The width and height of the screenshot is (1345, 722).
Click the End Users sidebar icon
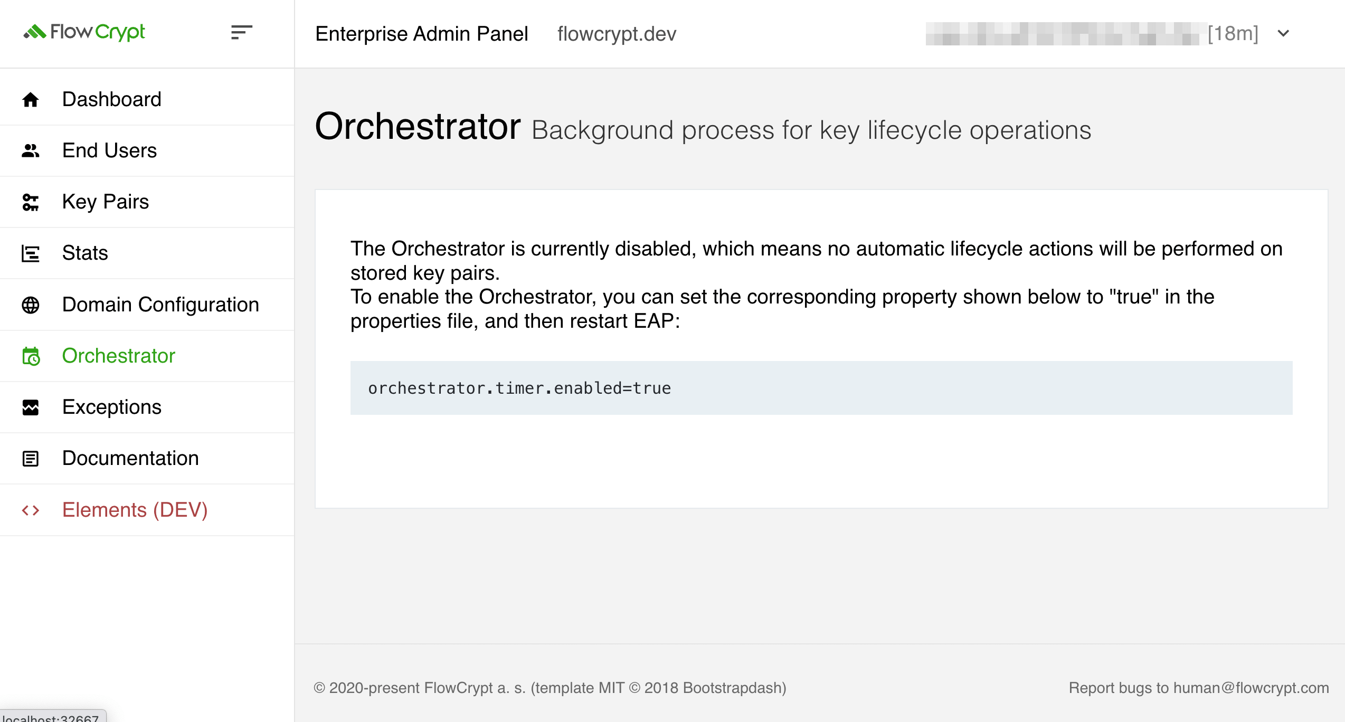(30, 150)
